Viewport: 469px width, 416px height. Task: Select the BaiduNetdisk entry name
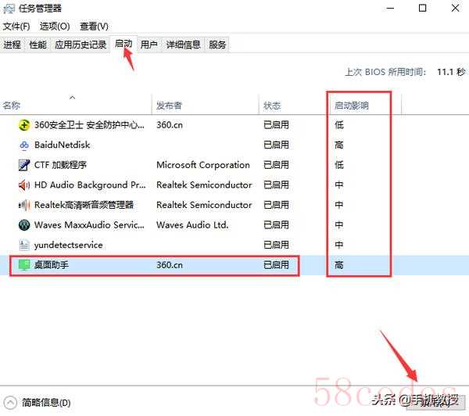coord(63,145)
